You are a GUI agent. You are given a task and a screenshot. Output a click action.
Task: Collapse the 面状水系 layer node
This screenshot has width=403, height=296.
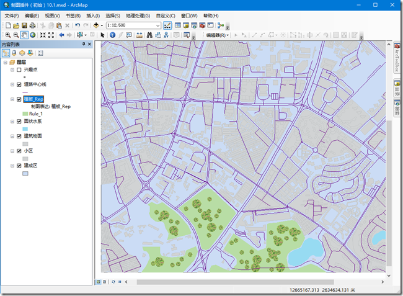12,122
